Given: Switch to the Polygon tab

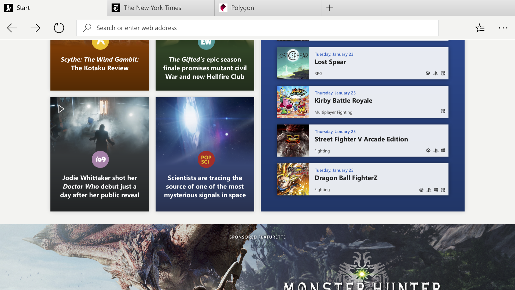Looking at the screenshot, I should point(268,8).
